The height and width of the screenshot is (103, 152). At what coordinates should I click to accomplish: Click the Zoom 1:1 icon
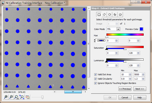[16, 97]
